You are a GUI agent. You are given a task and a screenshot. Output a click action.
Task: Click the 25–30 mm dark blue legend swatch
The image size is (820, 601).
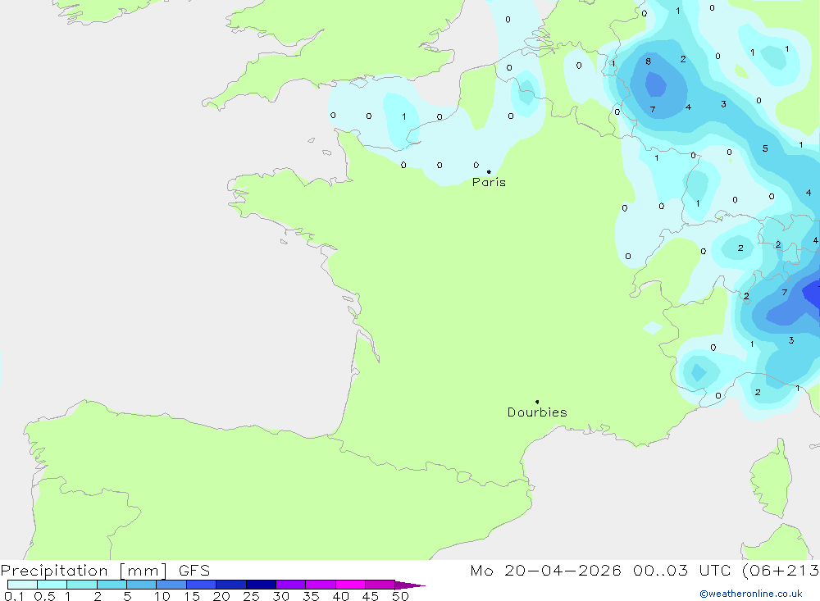tap(261, 585)
